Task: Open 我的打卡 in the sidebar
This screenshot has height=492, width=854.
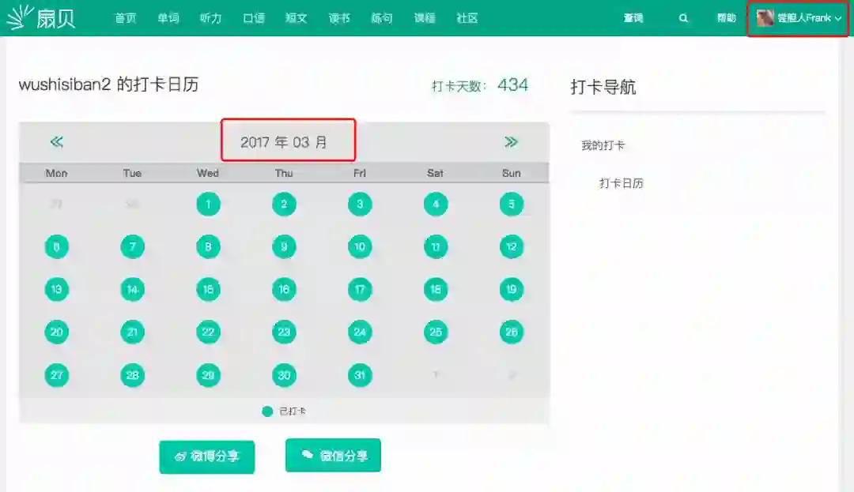Action: (603, 145)
